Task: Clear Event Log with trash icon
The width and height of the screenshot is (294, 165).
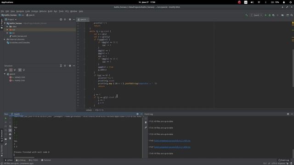Action: [146, 122]
